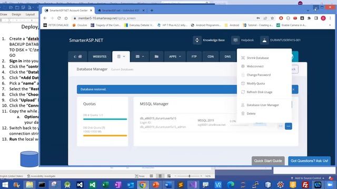Open the Shrink Database menu entry

click(x=257, y=58)
